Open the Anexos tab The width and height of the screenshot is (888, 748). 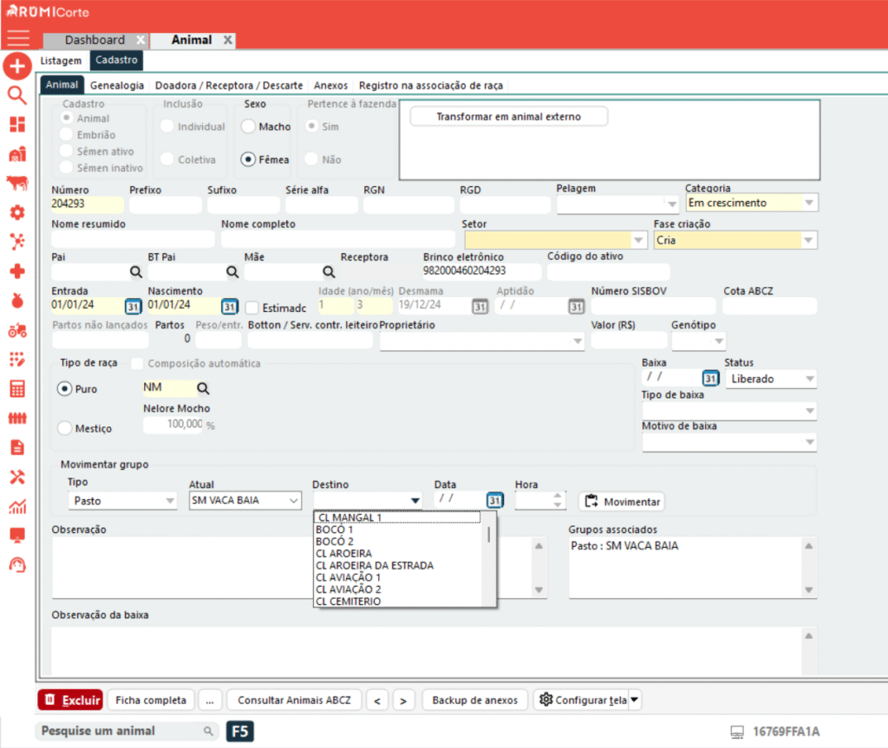tap(330, 86)
